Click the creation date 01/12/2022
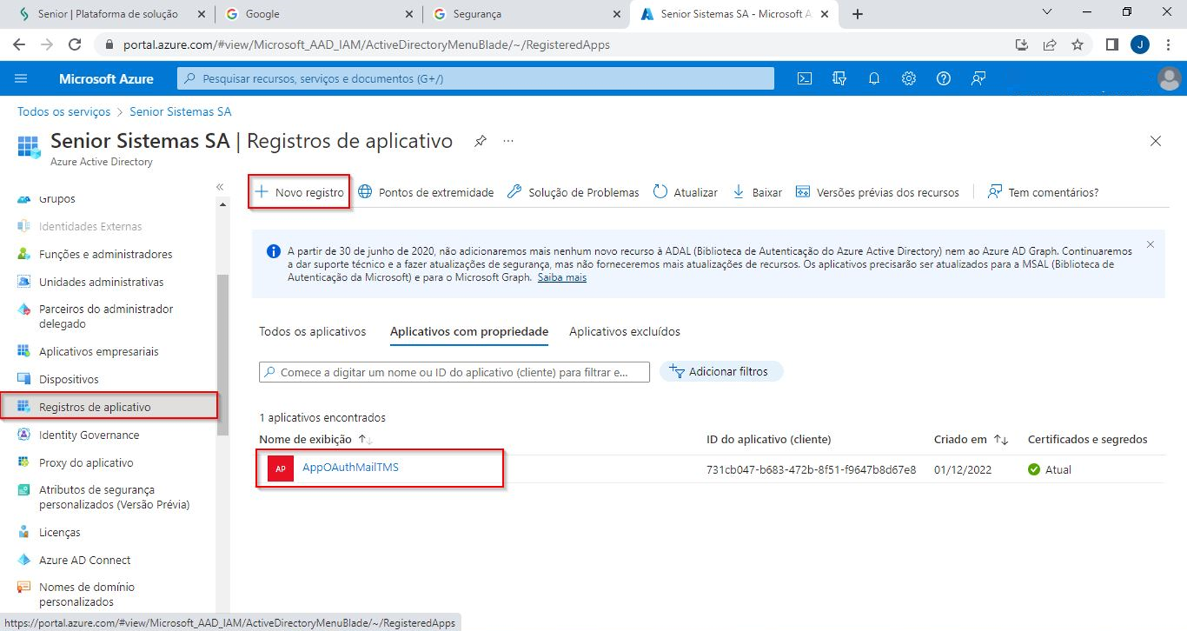The width and height of the screenshot is (1187, 631). pos(963,470)
